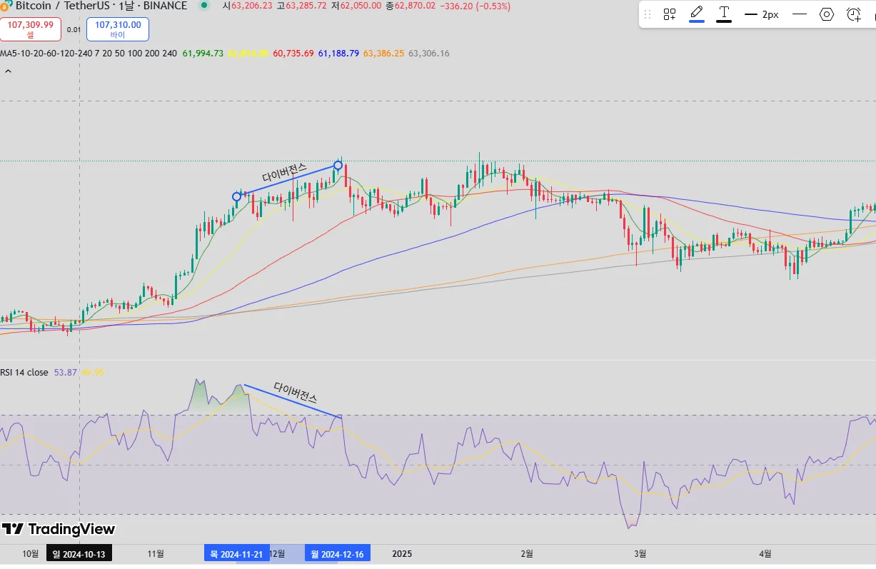This screenshot has width=876, height=569.
Task: Click 다이버전스 label in the RSI pane
Action: [x=296, y=393]
